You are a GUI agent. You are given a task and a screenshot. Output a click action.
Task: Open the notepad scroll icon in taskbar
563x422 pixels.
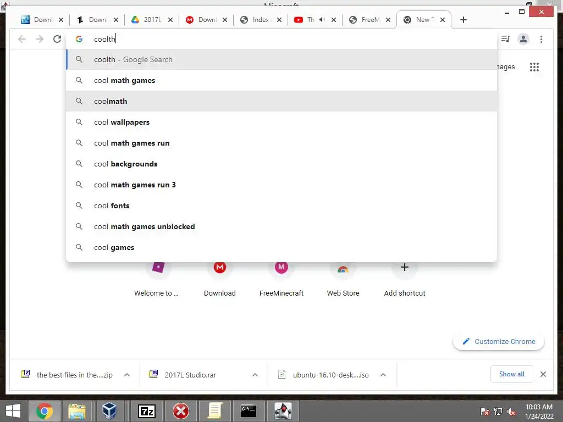tap(215, 411)
